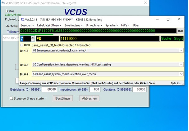The width and height of the screenshot is (189, 131).
Task: Click the VCDS window icon in title bar
Action: [x=3, y=3]
